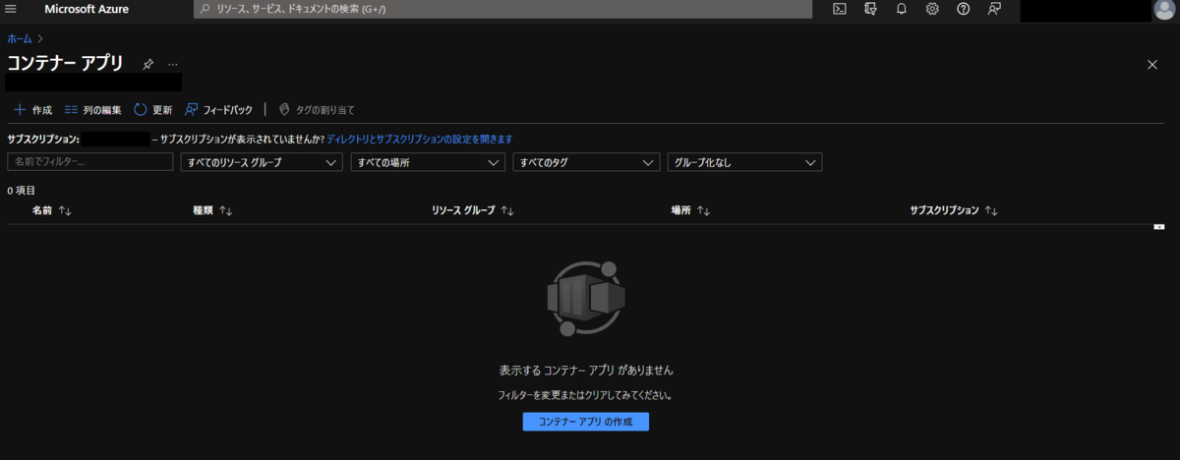Sort by リソース グループ column header

[473, 210]
